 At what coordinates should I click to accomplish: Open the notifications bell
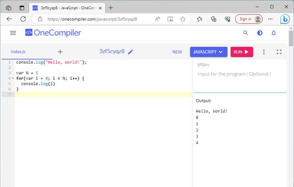coord(274,33)
